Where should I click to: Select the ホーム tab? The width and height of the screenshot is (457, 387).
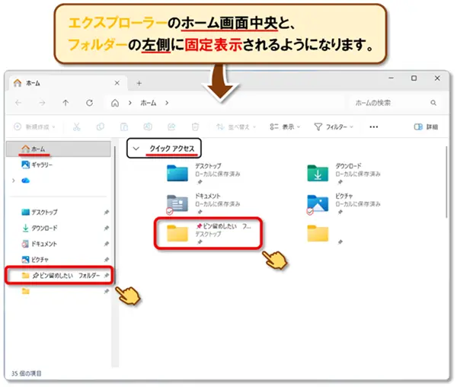coord(68,83)
